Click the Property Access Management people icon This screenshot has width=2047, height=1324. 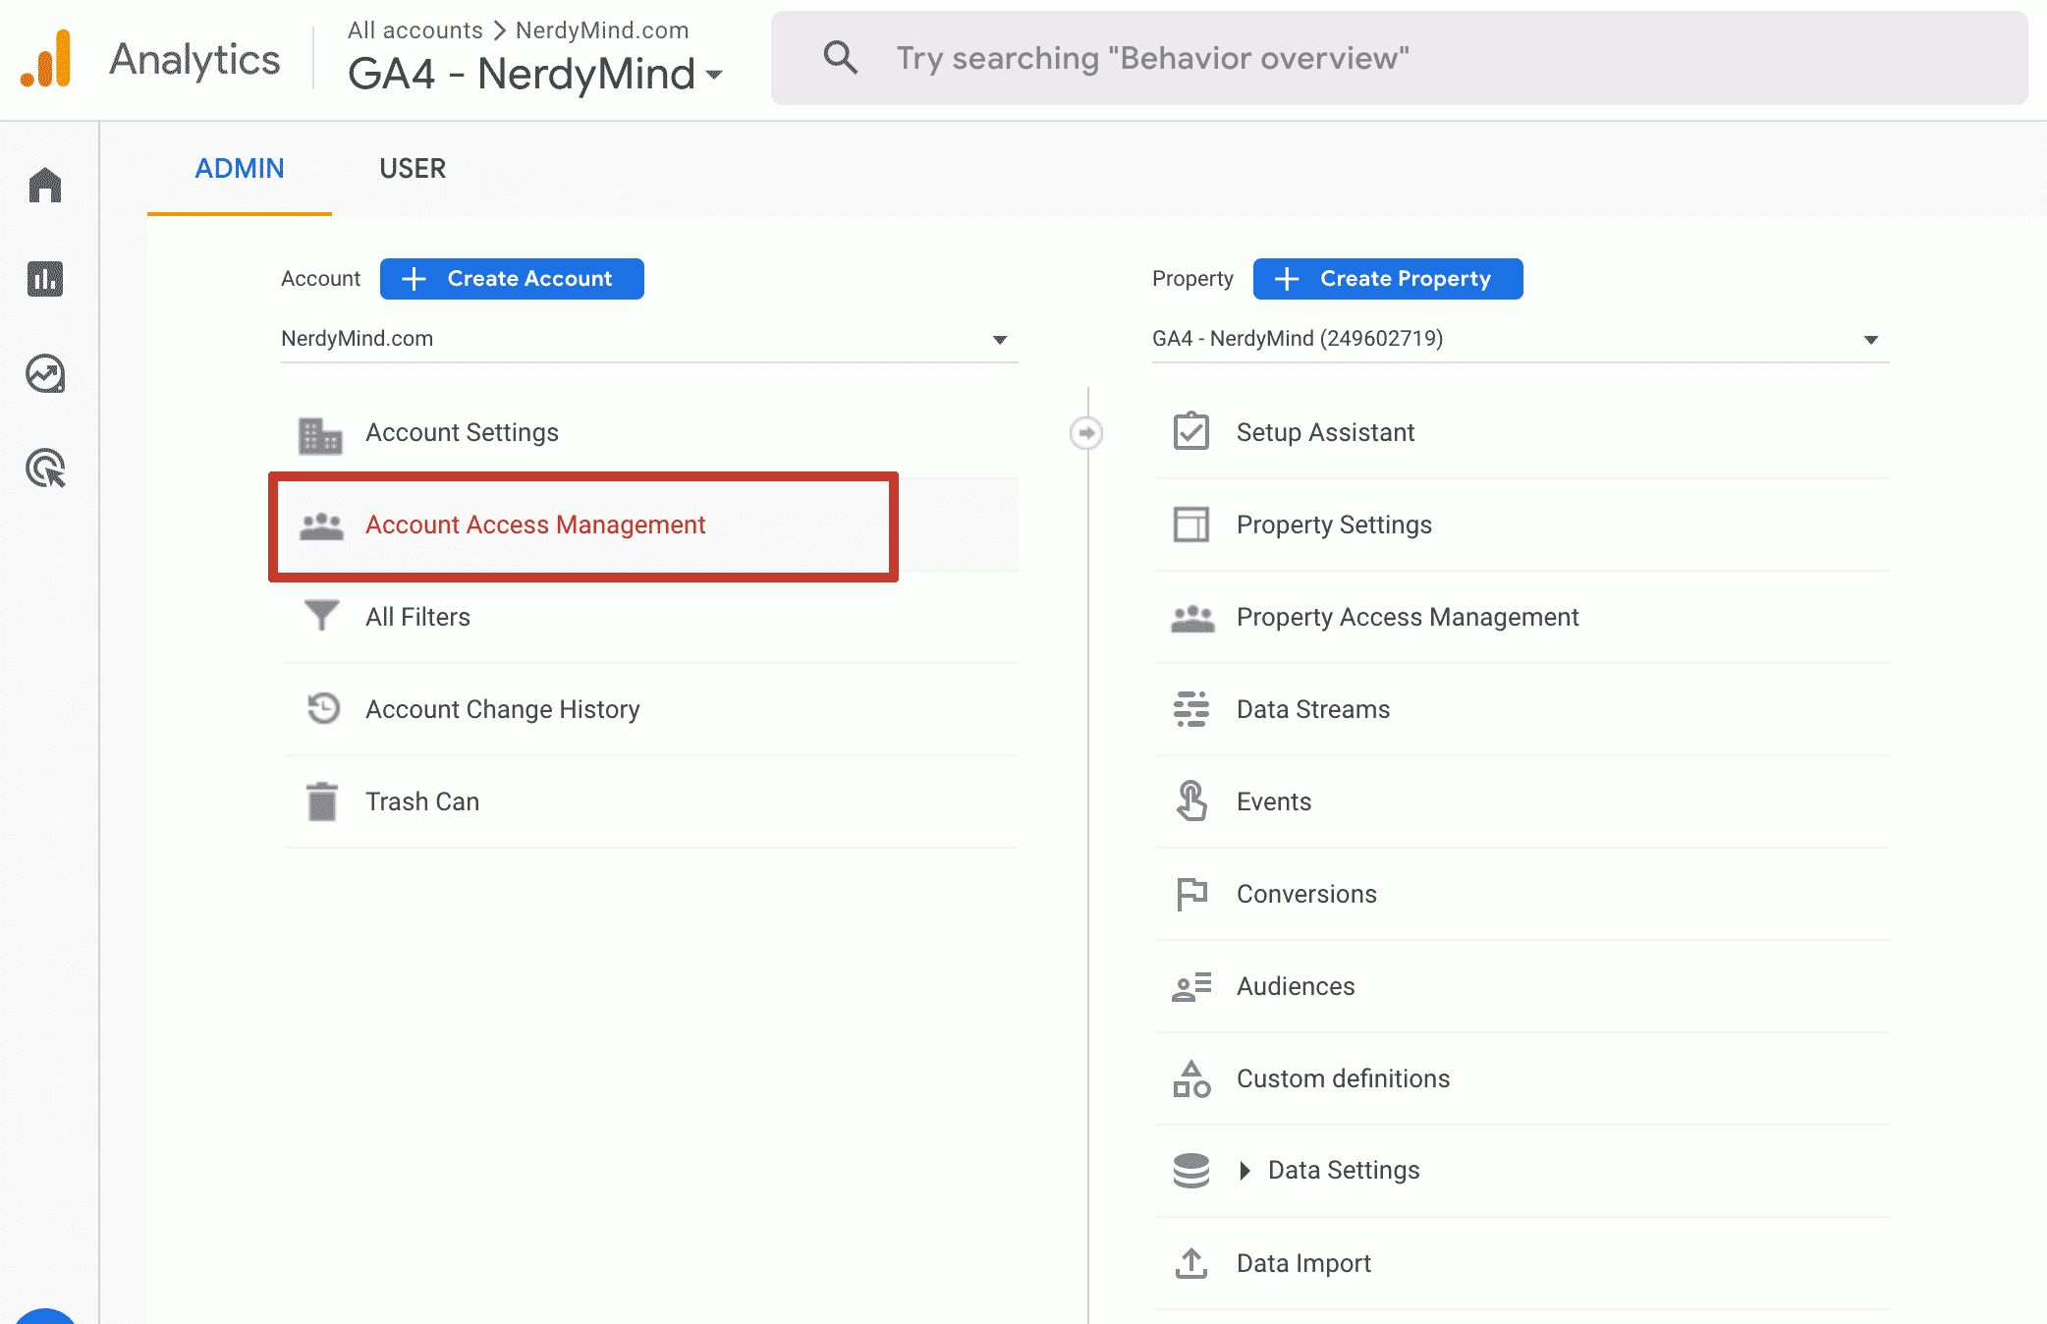(x=1192, y=619)
